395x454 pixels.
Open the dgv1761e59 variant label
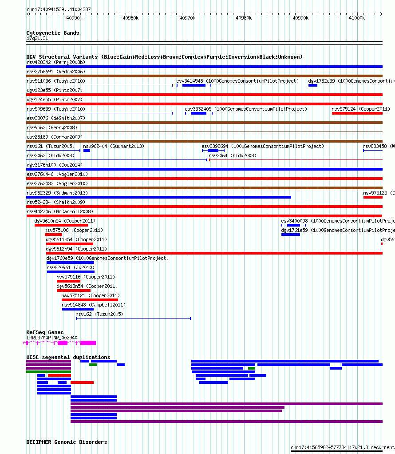tap(338, 230)
